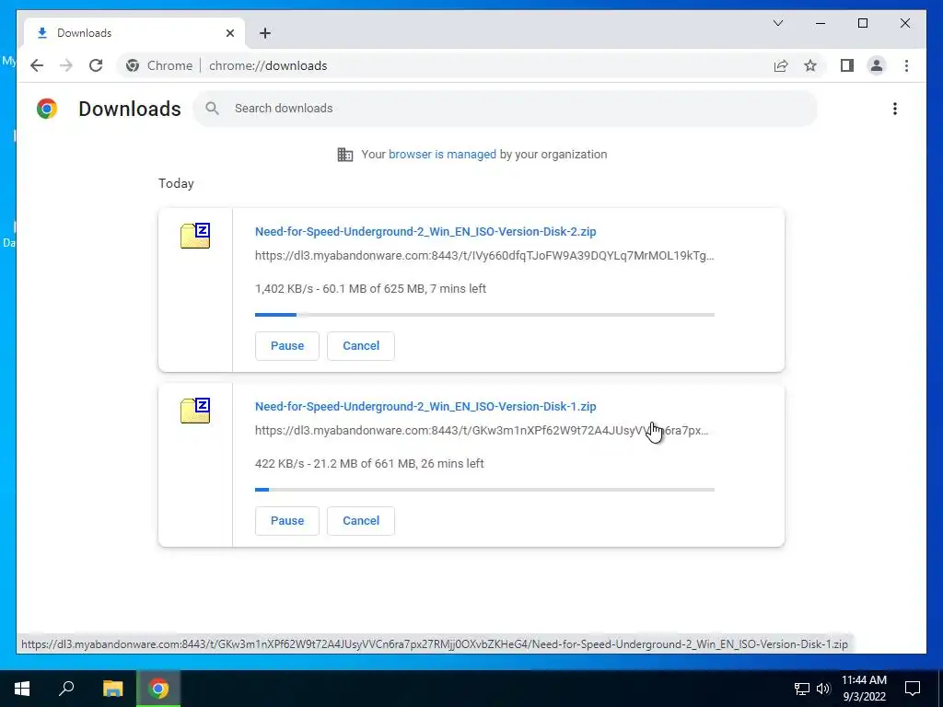Click the managed organization building icon
Viewport: 943px width, 707px height.
click(345, 155)
